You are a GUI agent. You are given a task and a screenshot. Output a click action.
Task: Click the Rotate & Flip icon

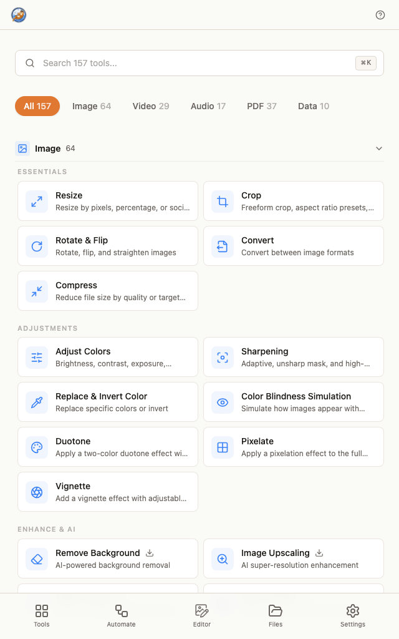[x=37, y=246]
